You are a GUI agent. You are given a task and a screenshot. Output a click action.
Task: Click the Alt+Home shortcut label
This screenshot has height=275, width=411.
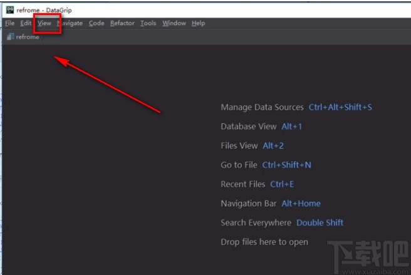[301, 204]
